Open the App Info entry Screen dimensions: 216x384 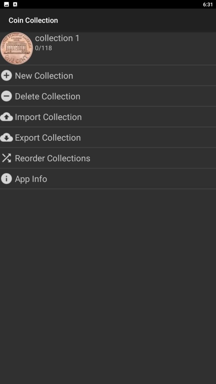click(x=108, y=179)
